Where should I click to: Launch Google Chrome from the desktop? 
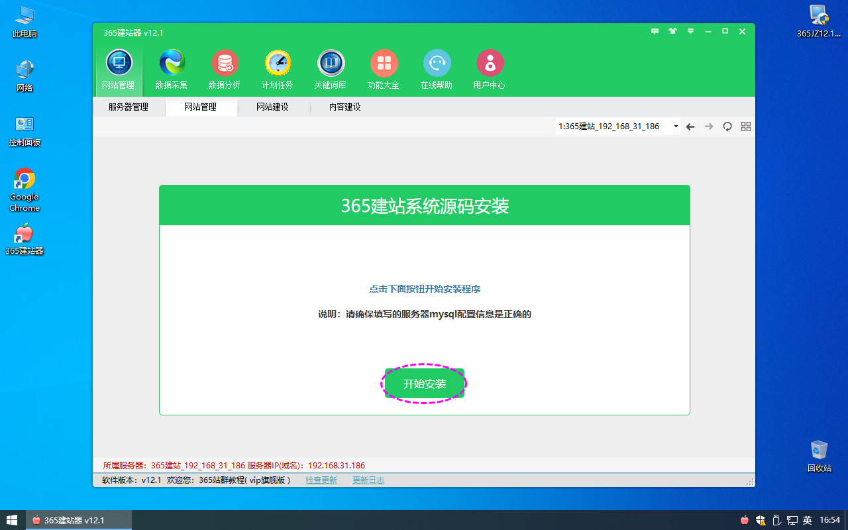(25, 190)
